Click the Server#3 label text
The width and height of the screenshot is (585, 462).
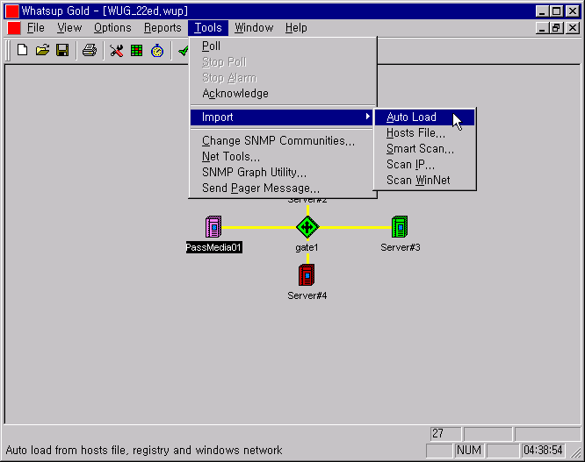(401, 247)
